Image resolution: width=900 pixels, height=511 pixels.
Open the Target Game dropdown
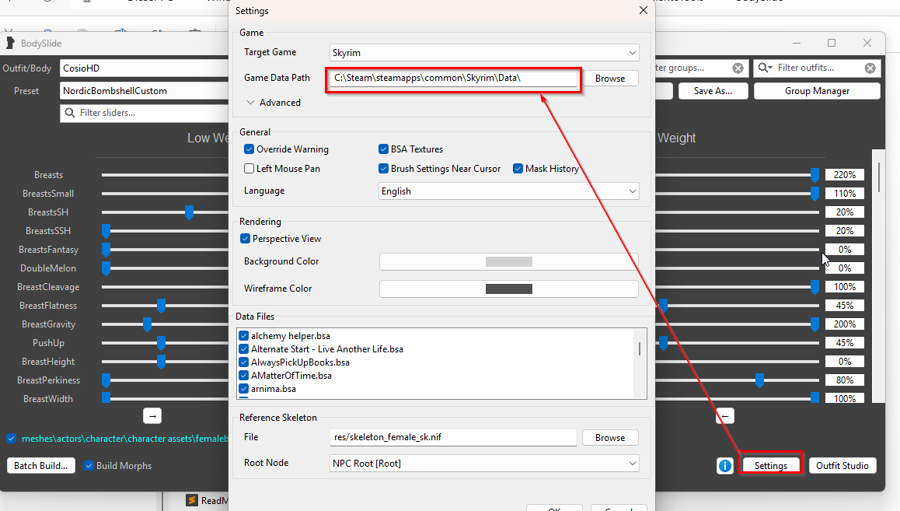pos(484,53)
